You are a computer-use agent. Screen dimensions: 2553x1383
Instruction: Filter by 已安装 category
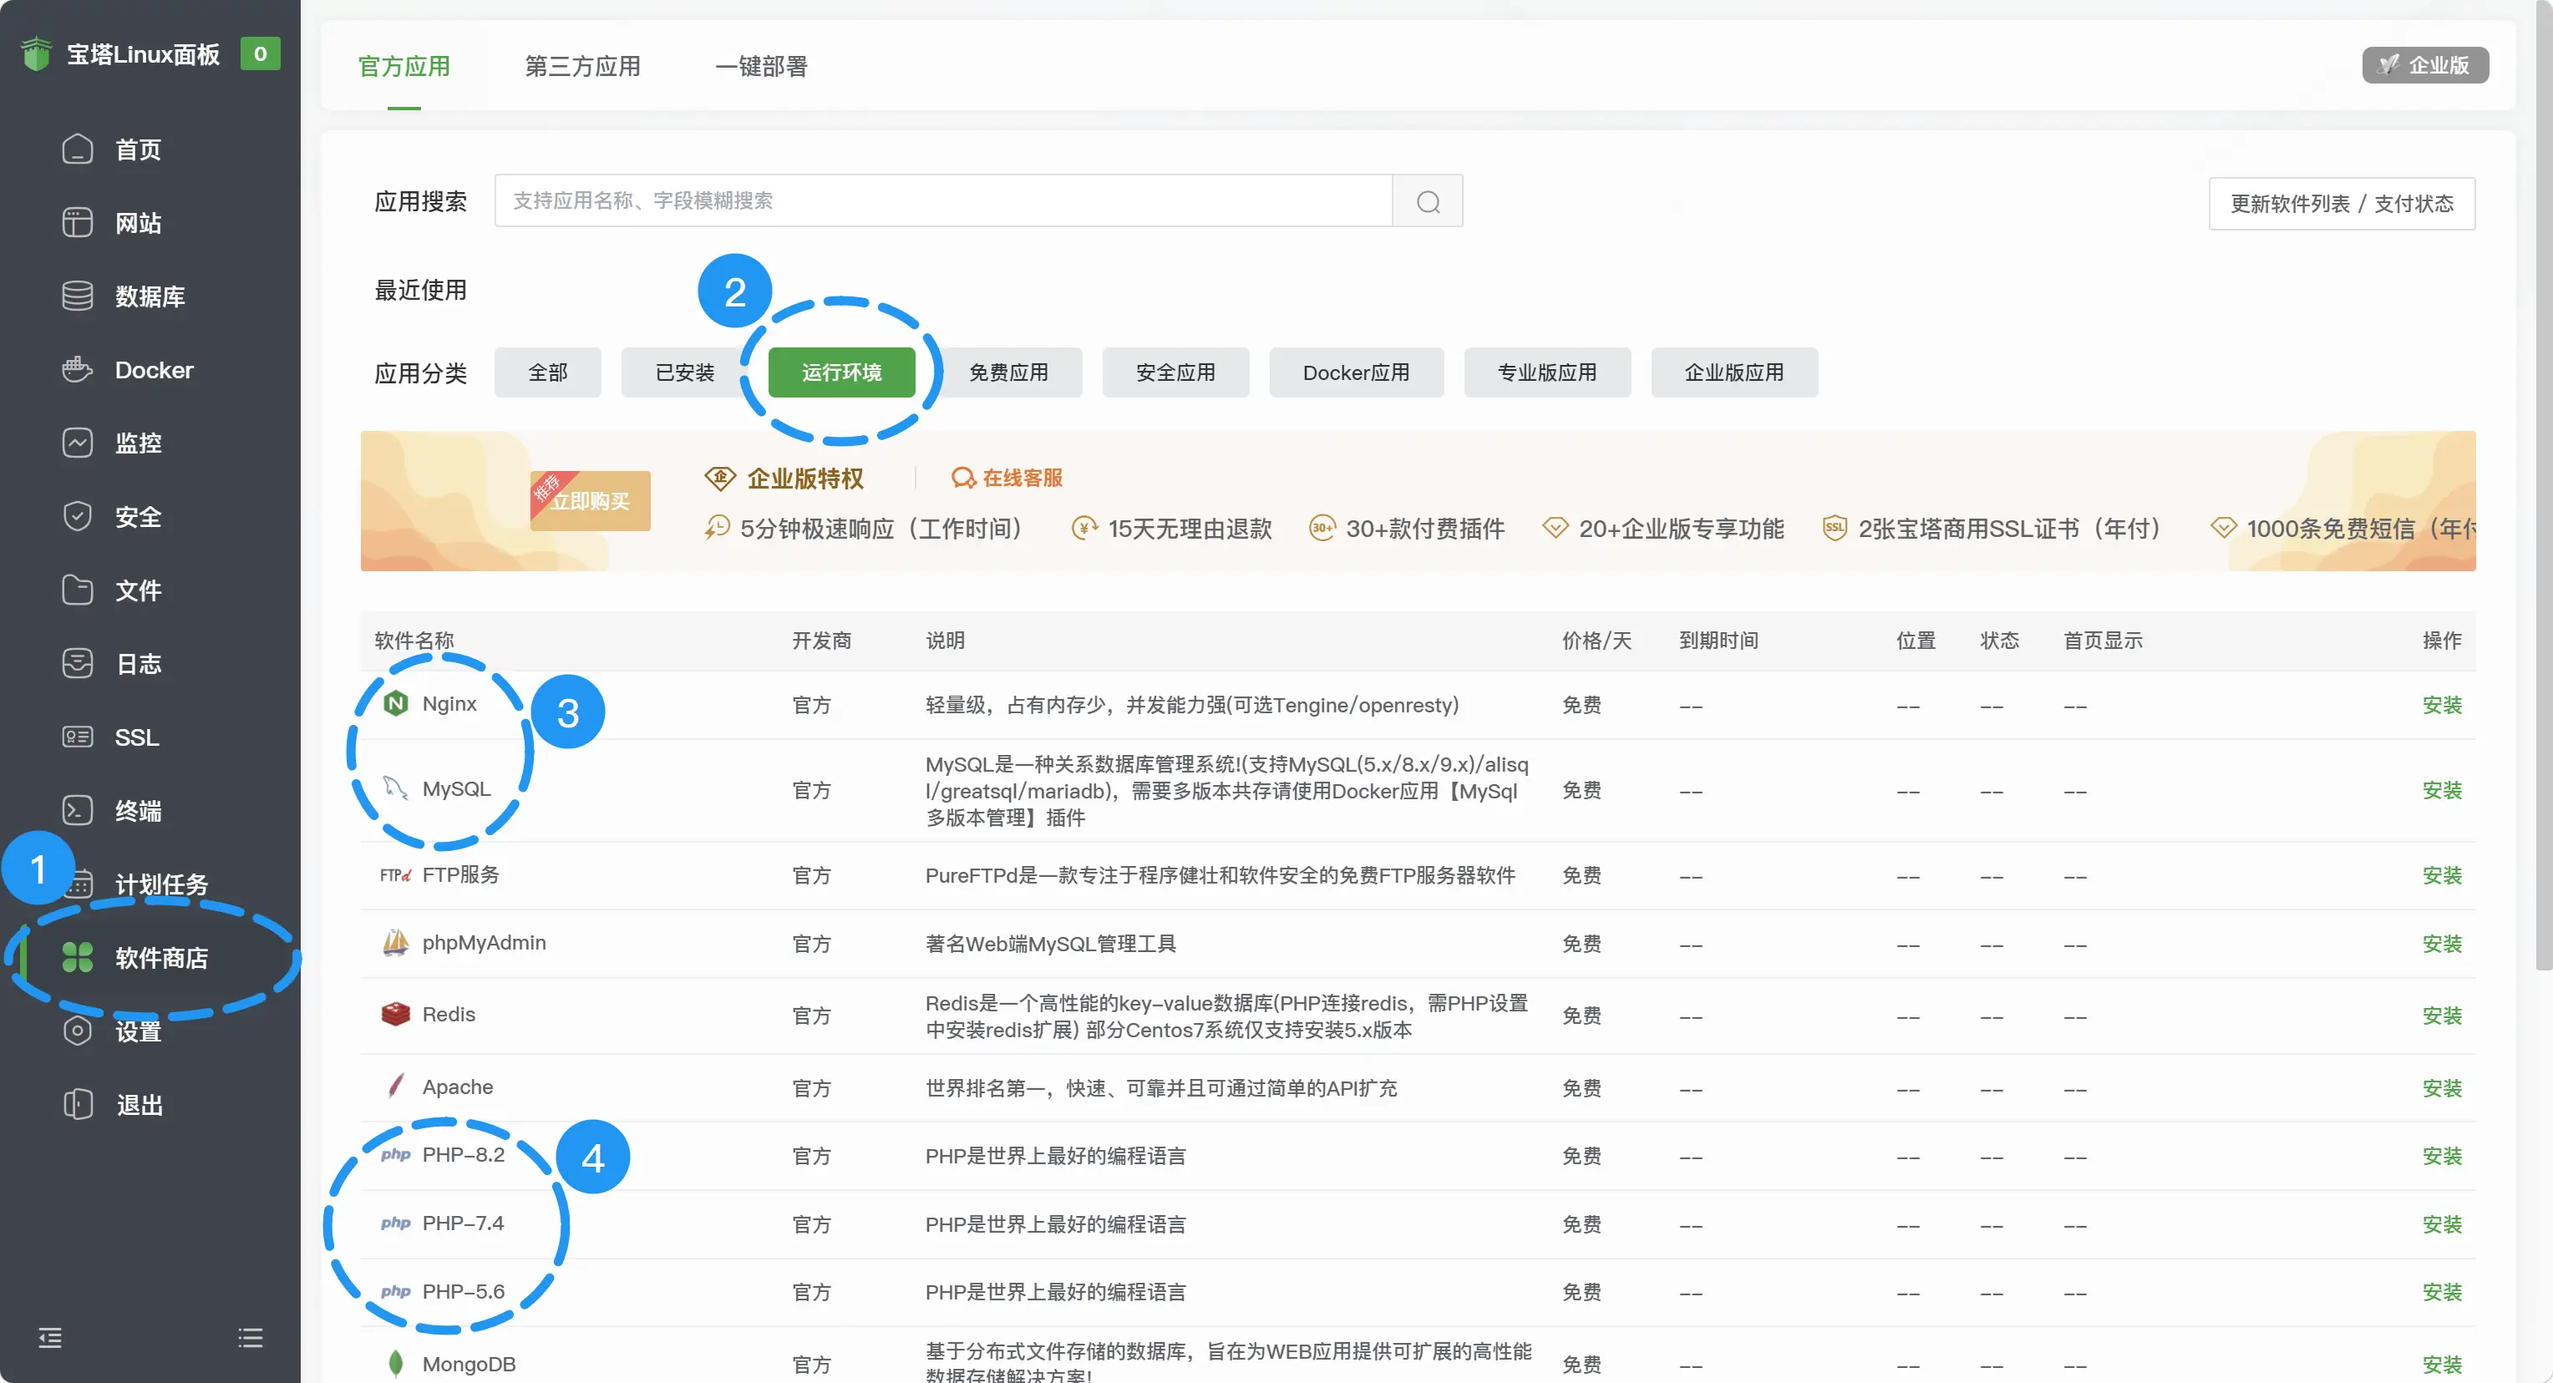click(x=685, y=372)
